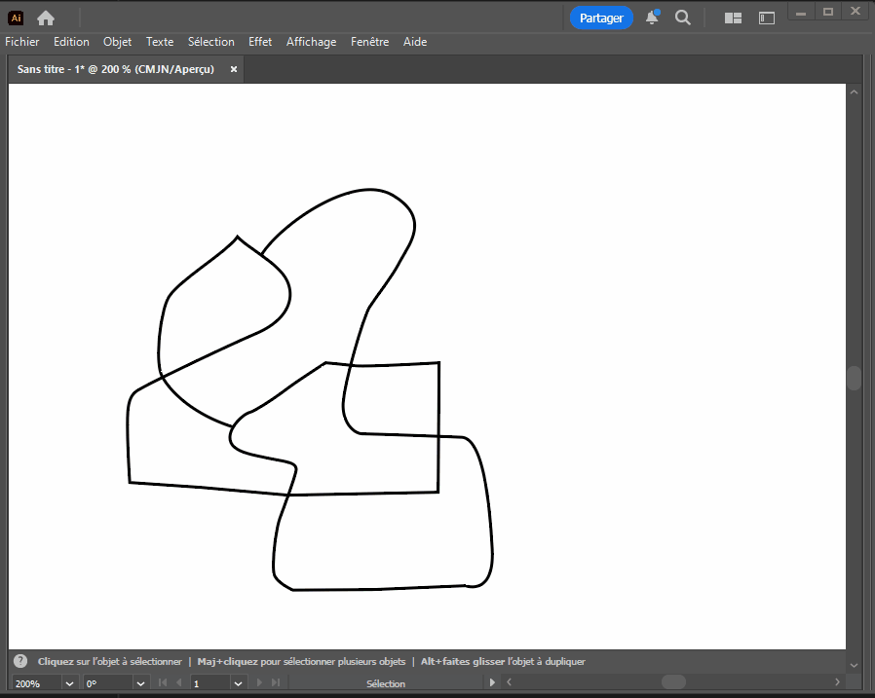Click the Illustrator Ai logo icon
Image resolution: width=875 pixels, height=698 pixels.
pyautogui.click(x=16, y=18)
